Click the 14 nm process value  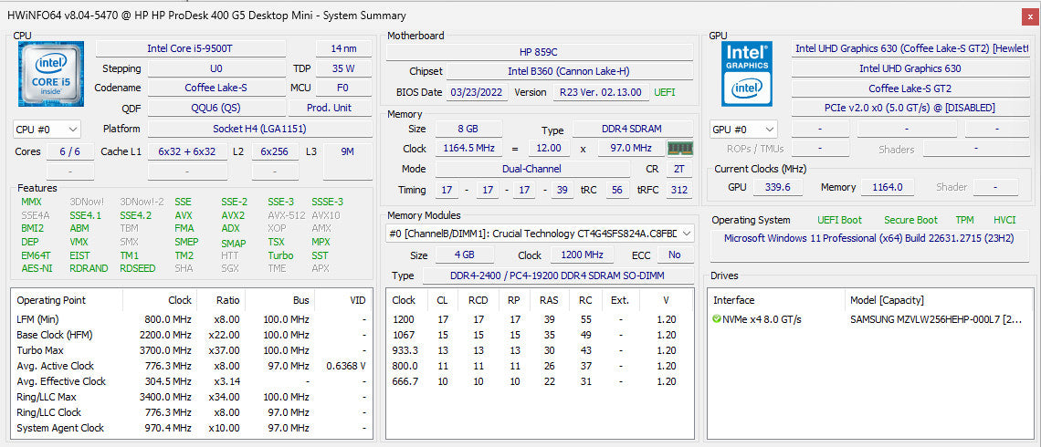tap(343, 48)
